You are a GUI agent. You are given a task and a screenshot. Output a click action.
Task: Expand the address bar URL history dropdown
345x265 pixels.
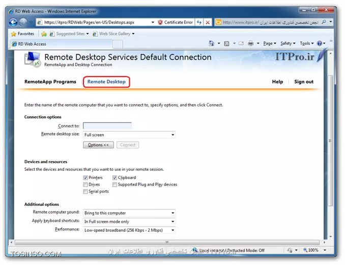point(153,22)
